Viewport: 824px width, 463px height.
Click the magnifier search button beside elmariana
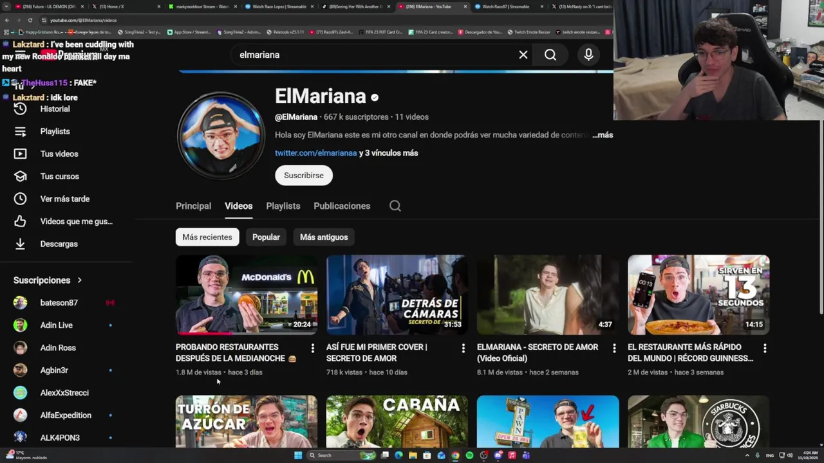click(550, 55)
